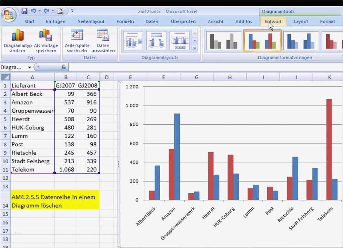Screen dimensions: 343x248
Task: Click chart left-edge resize handle dots
Action: 118,164
